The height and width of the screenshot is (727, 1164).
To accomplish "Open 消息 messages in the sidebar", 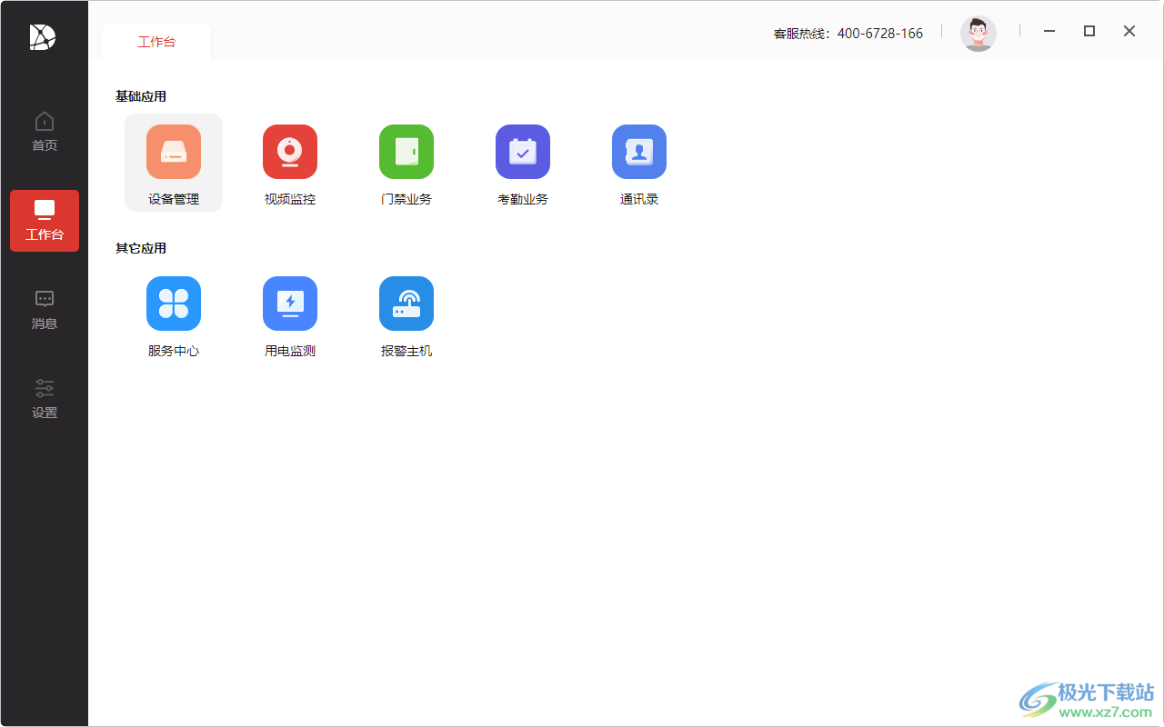I will coord(45,310).
